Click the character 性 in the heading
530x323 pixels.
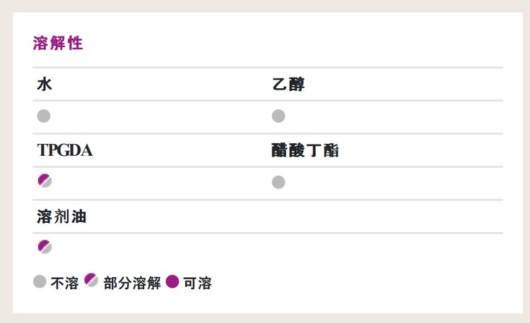coord(76,43)
